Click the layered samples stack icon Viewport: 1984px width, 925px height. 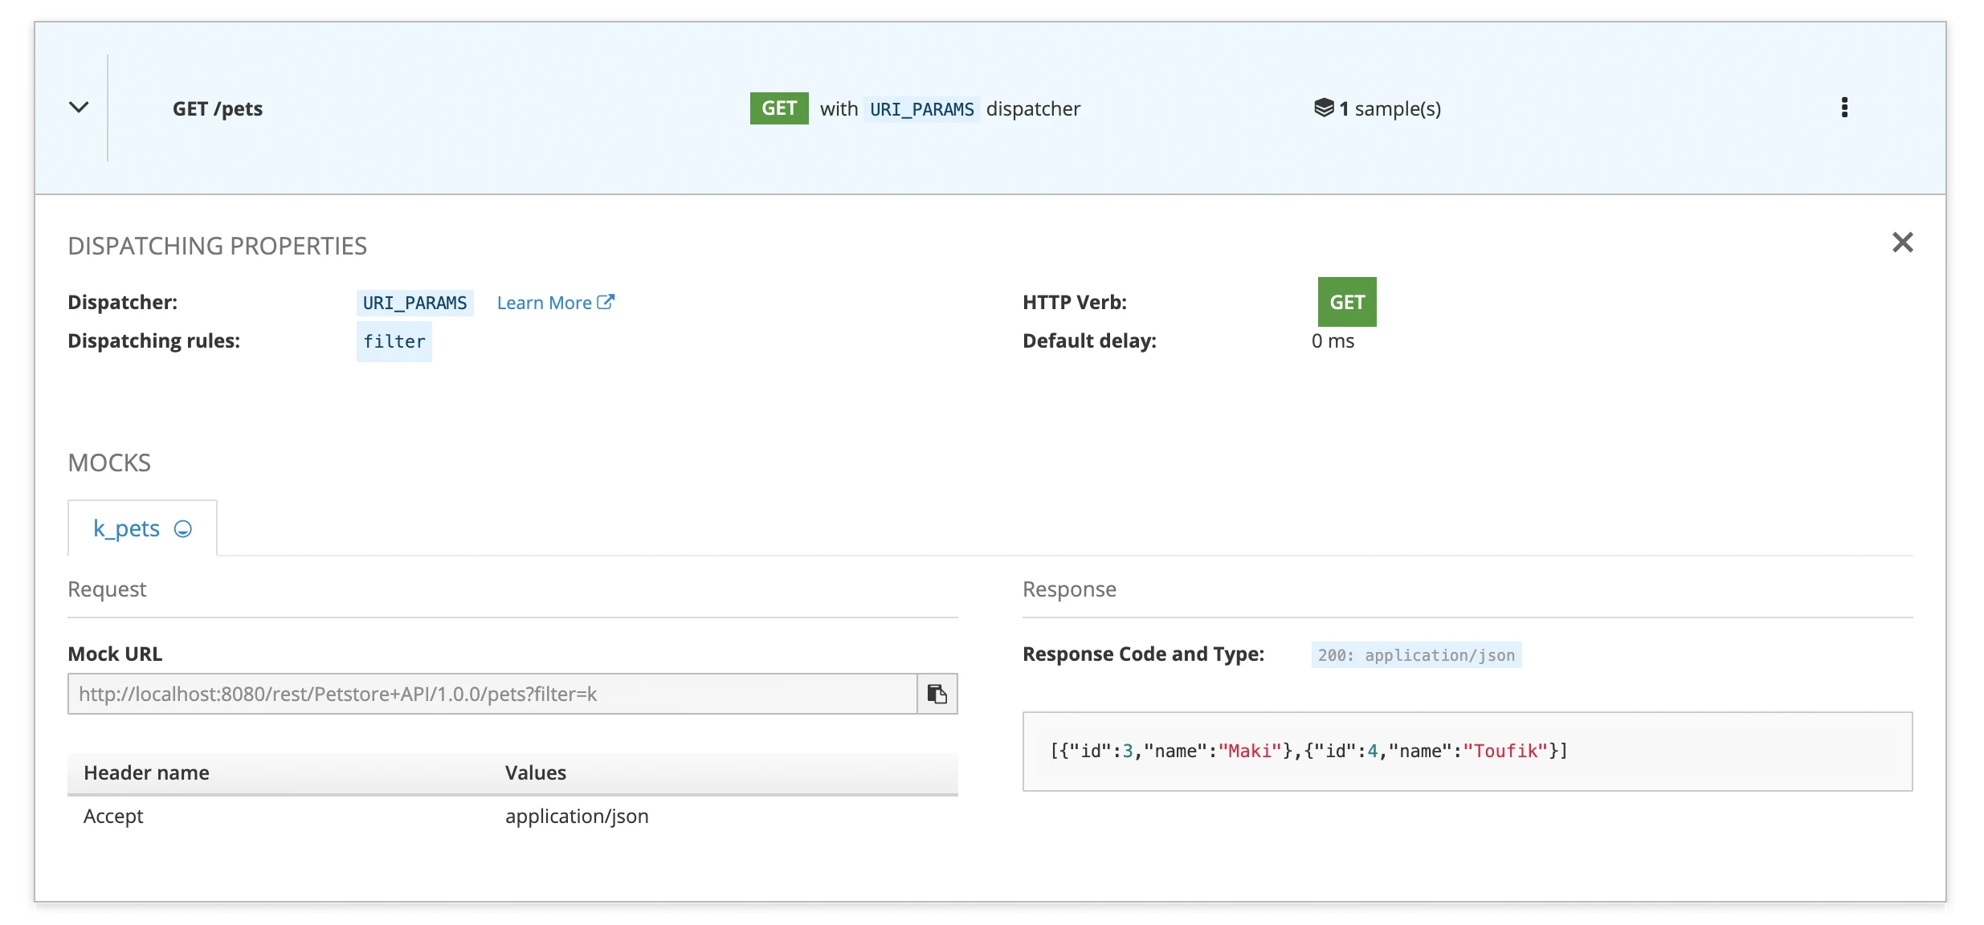[x=1324, y=108]
